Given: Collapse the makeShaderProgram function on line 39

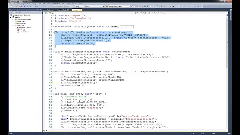Looking at the screenshot, I should (54, 72).
